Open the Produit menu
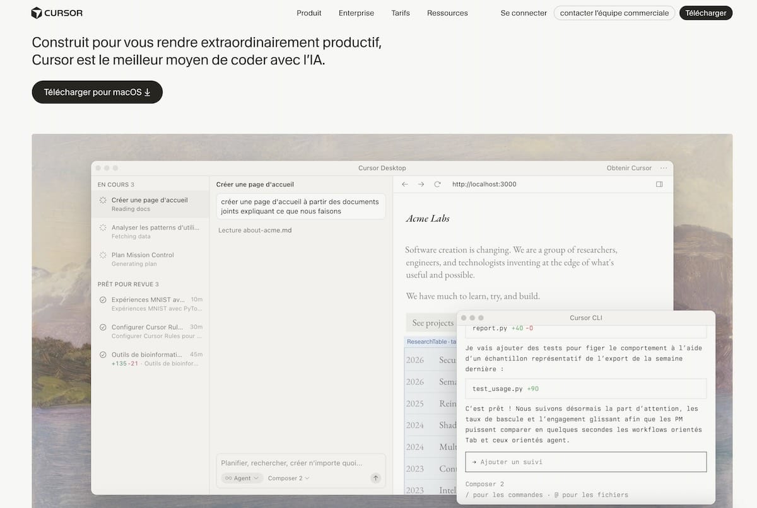The height and width of the screenshot is (508, 757). click(x=309, y=13)
